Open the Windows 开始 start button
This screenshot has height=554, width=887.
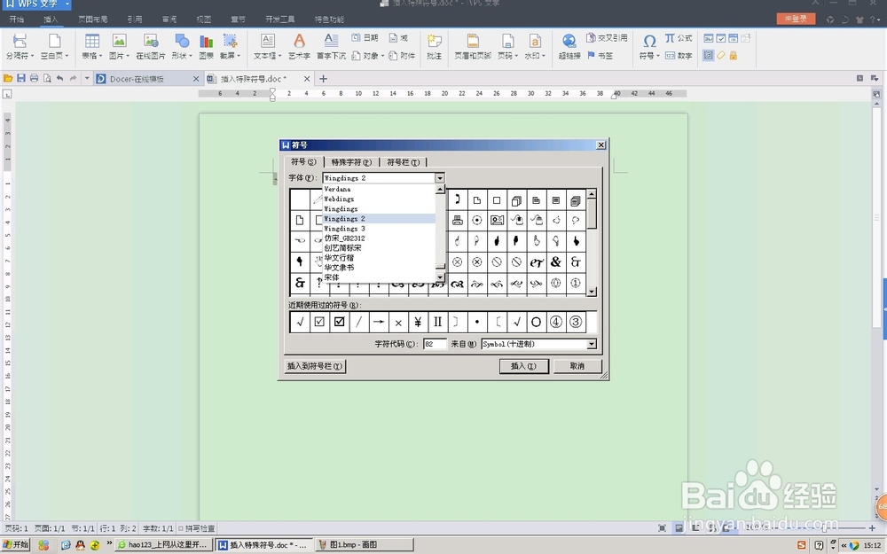(x=15, y=544)
